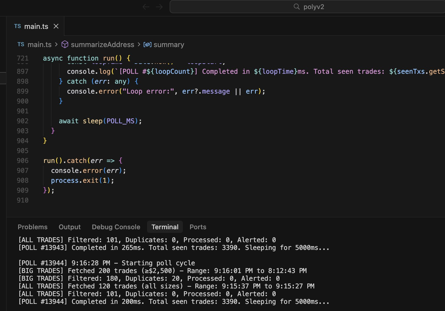Click the magnifier icon in command center
This screenshot has width=445, height=311.
coord(297,7)
